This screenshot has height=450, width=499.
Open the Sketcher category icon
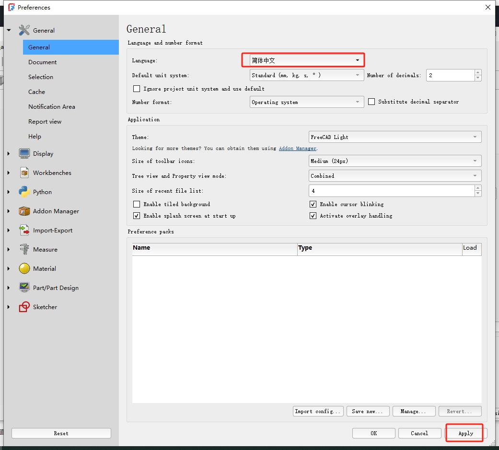pyautogui.click(x=24, y=307)
